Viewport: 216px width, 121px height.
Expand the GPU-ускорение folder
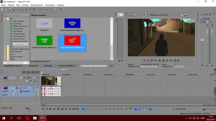point(5,51)
